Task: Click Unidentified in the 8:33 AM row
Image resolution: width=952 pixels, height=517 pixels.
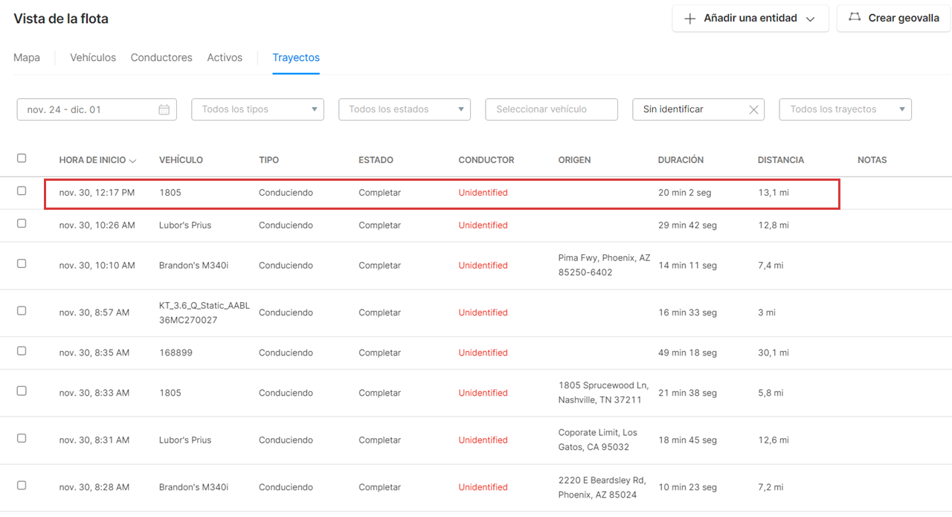Action: [x=483, y=393]
